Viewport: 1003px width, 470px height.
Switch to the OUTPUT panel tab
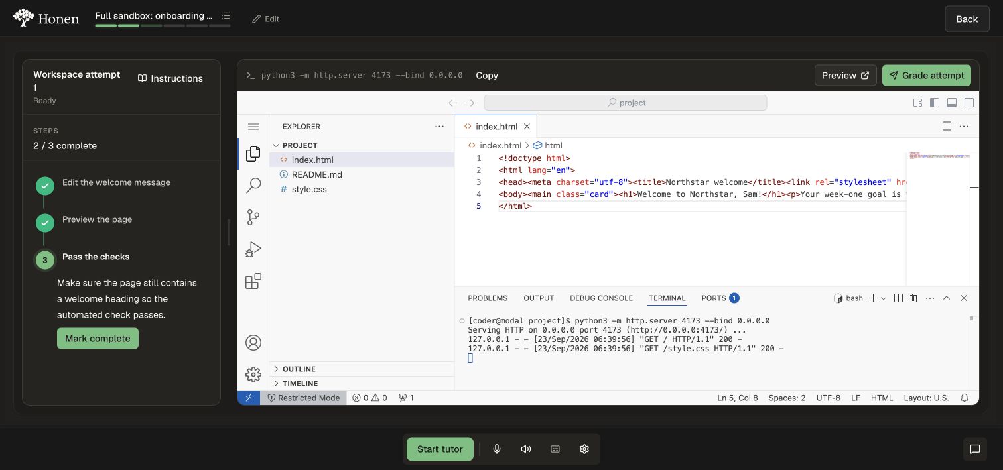539,298
